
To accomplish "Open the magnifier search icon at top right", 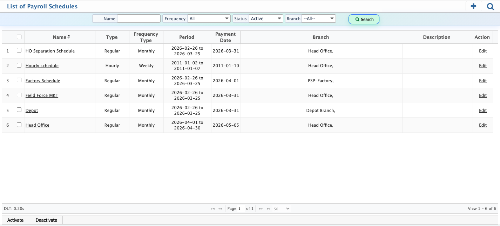I will click(490, 6).
